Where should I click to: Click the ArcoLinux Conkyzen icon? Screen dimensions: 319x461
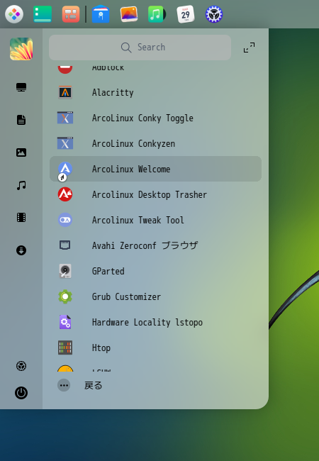[65, 143]
